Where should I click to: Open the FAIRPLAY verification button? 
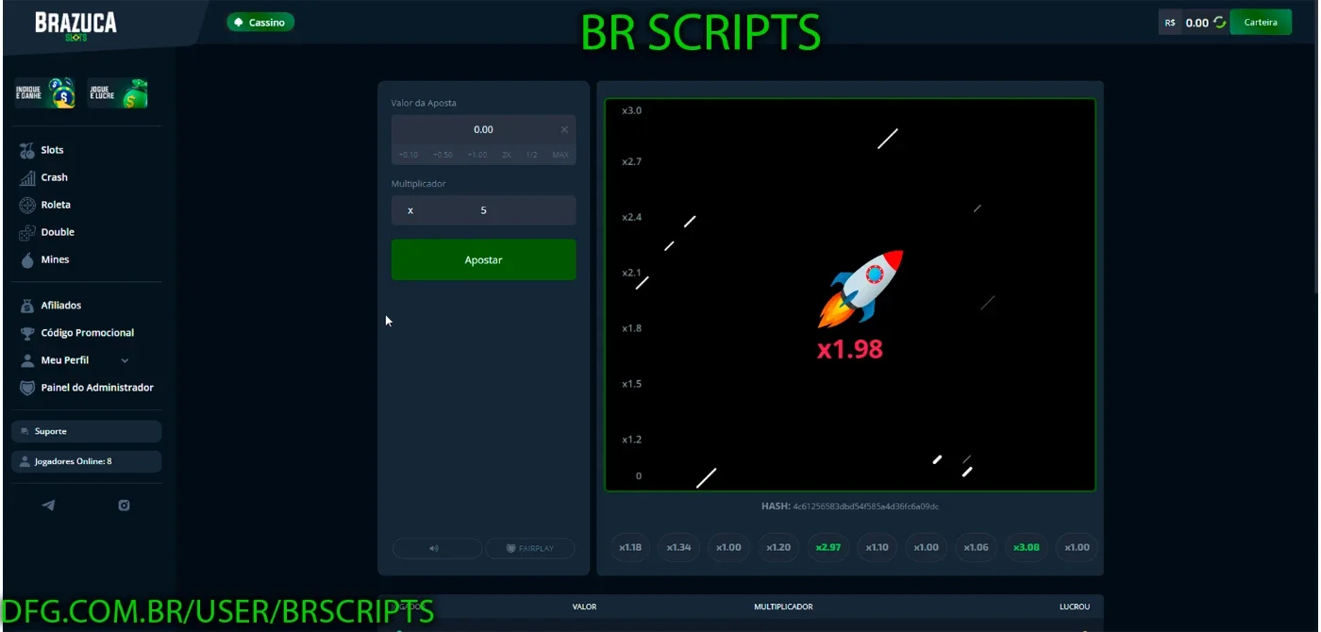530,548
